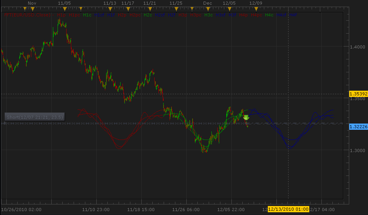Click the H3cf legend label

pos(221,15)
